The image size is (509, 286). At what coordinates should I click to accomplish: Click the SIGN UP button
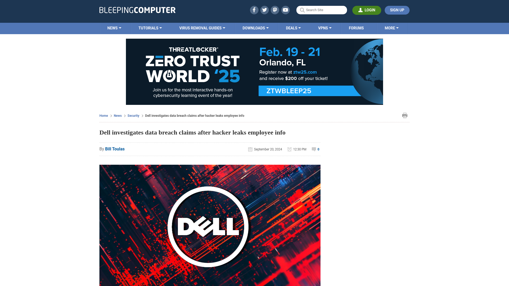pos(397,10)
